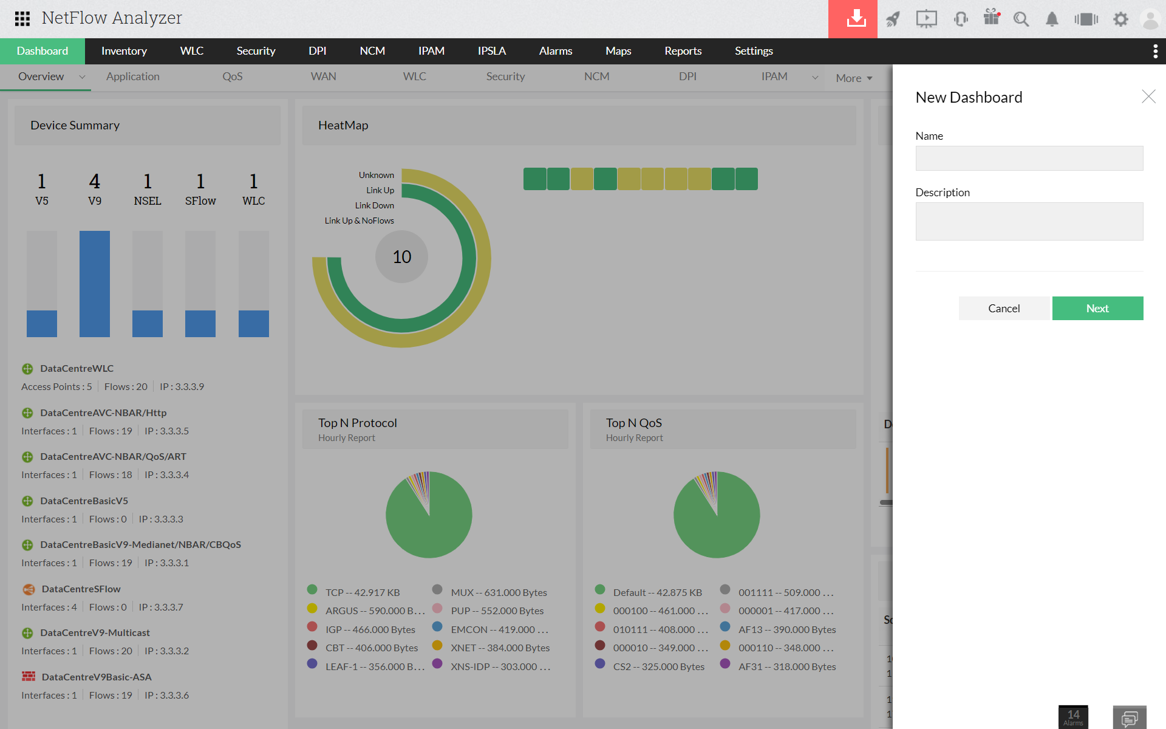Select the Security tab in navigation
Viewport: 1166px width, 729px height.
tap(256, 50)
